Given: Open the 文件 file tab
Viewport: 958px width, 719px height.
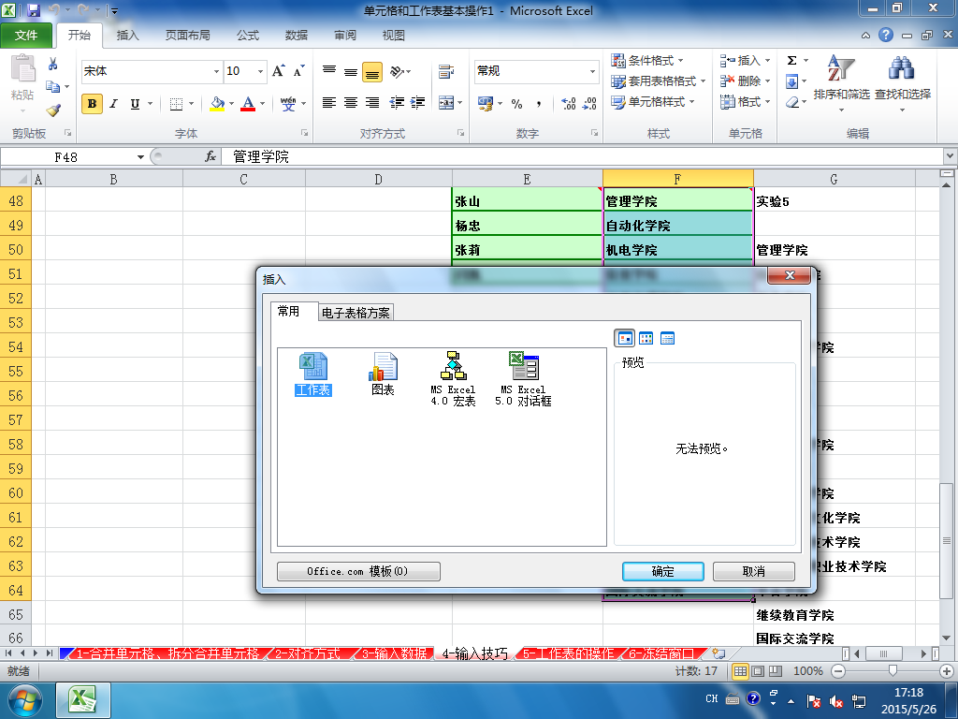Looking at the screenshot, I should (25, 36).
